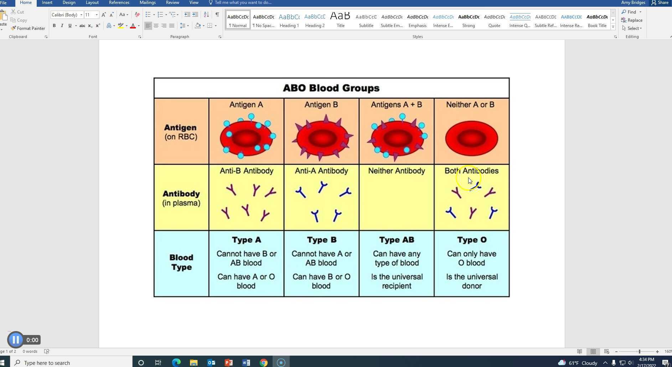Screen dimensions: 672x367
Task: Switch to the Mailings ribbon tab
Action: point(148,2)
